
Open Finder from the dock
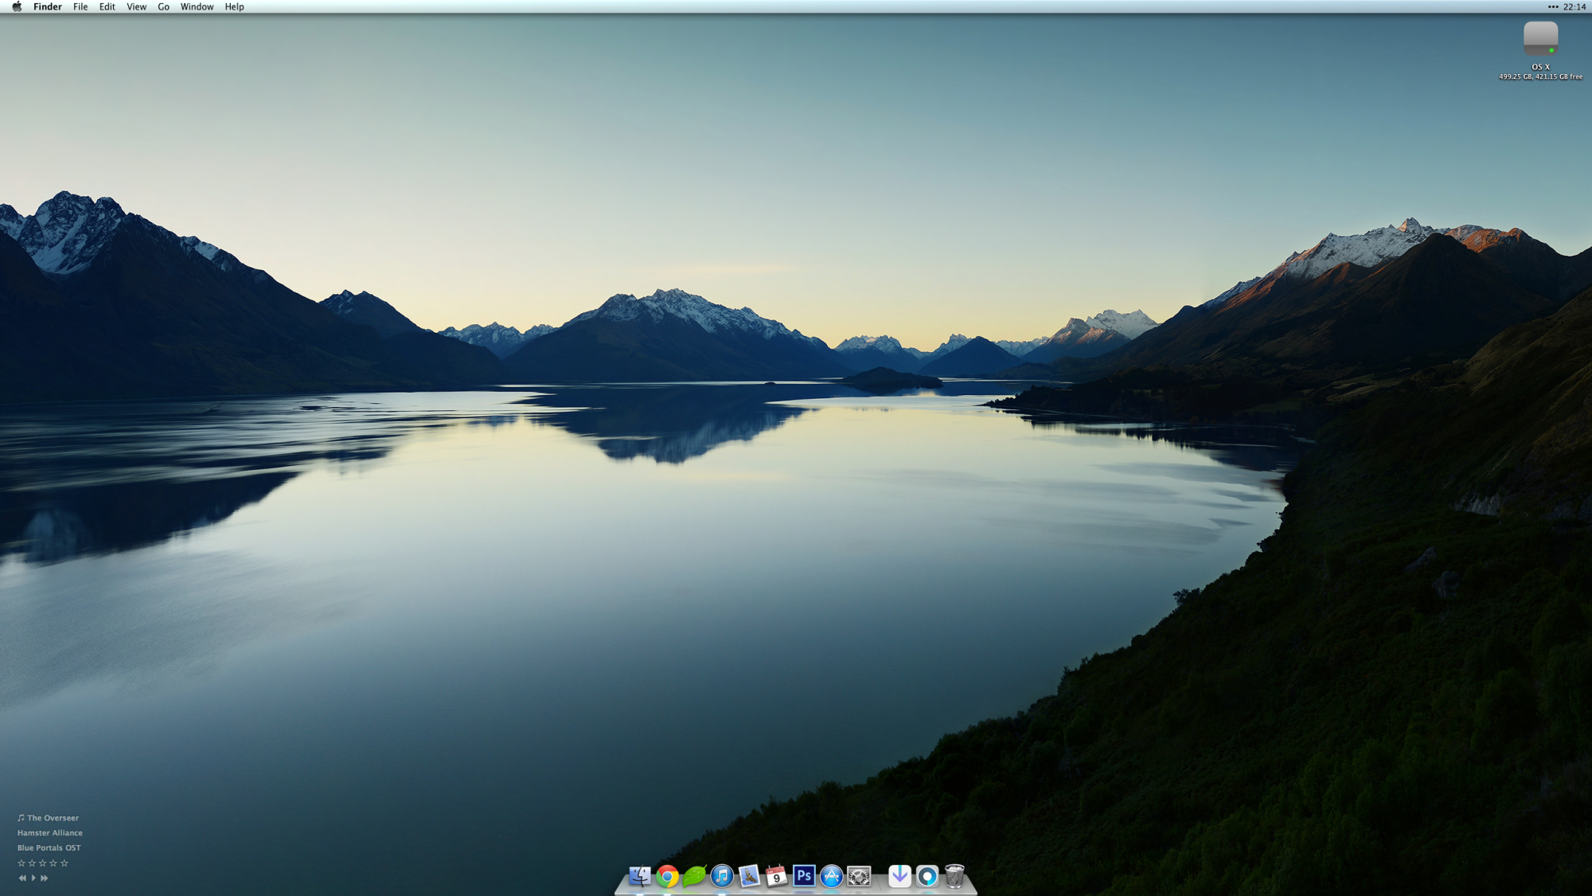(640, 876)
